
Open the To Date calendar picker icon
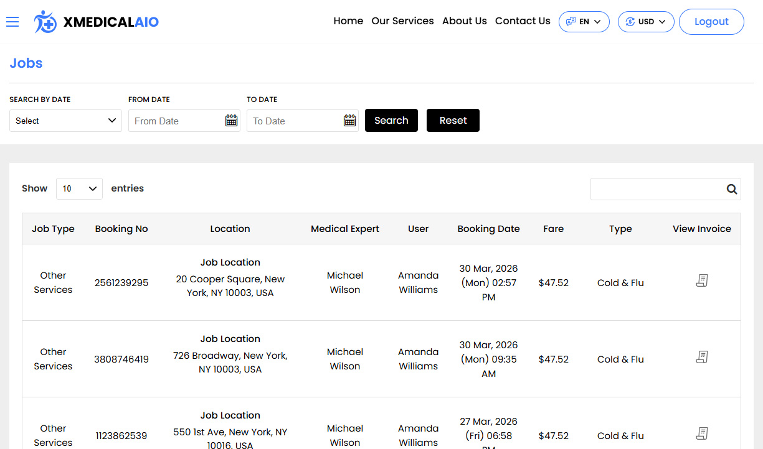click(x=349, y=121)
